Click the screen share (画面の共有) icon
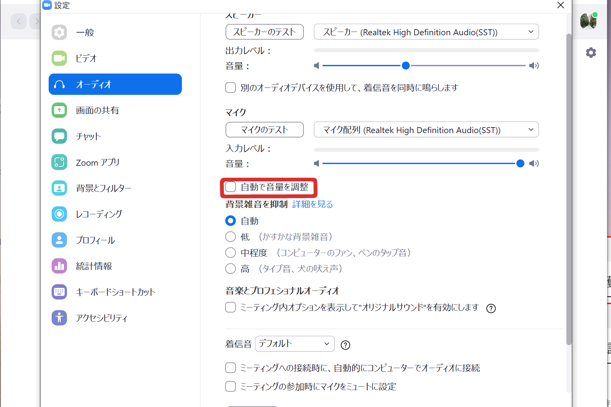The width and height of the screenshot is (611, 407). click(x=59, y=110)
